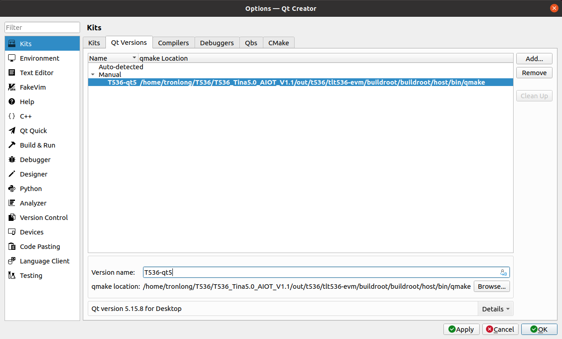Select the Manual group label
The width and height of the screenshot is (562, 339).
click(110, 75)
